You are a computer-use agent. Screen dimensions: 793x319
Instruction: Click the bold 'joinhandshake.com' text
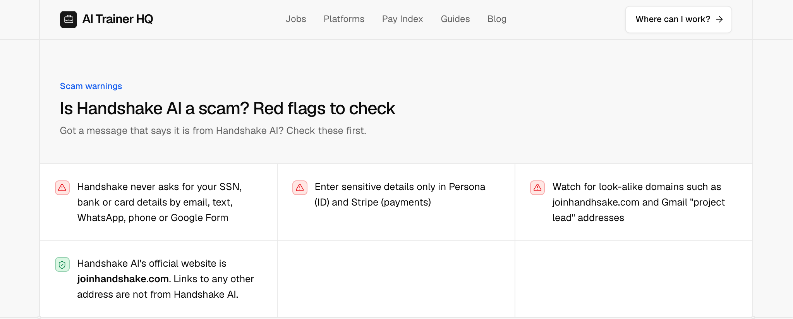coord(123,279)
